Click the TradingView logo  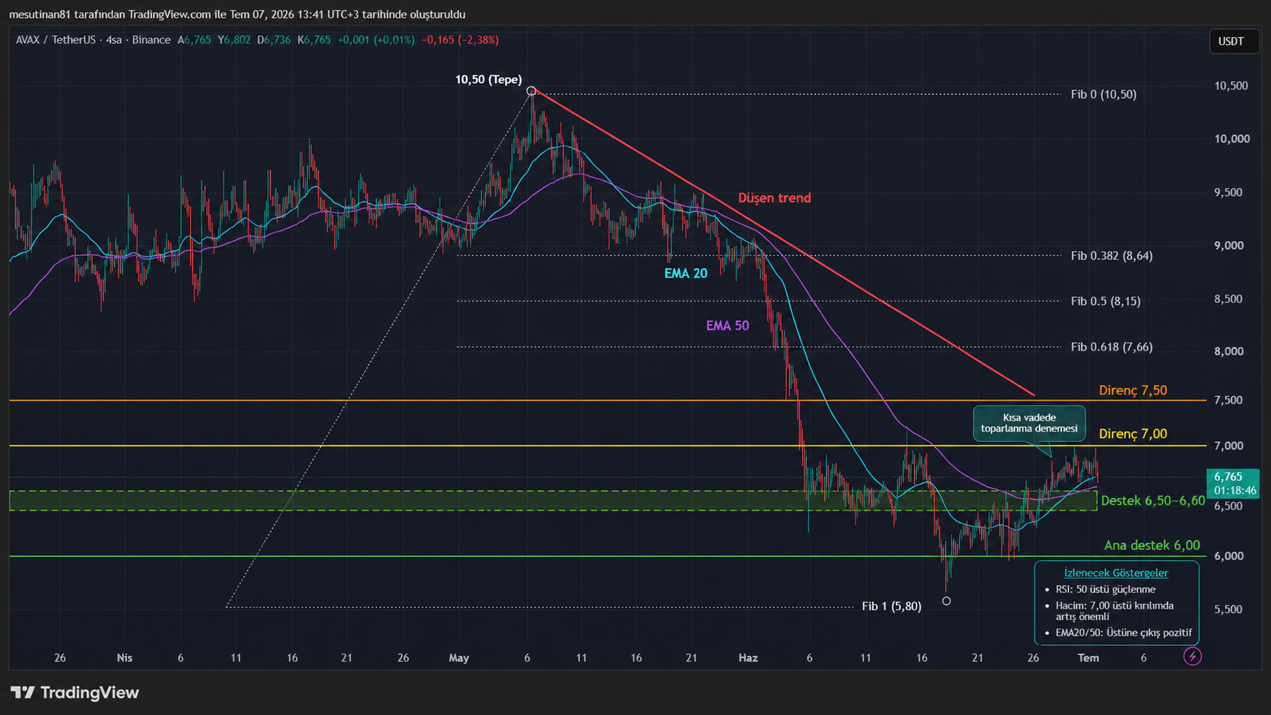74,692
